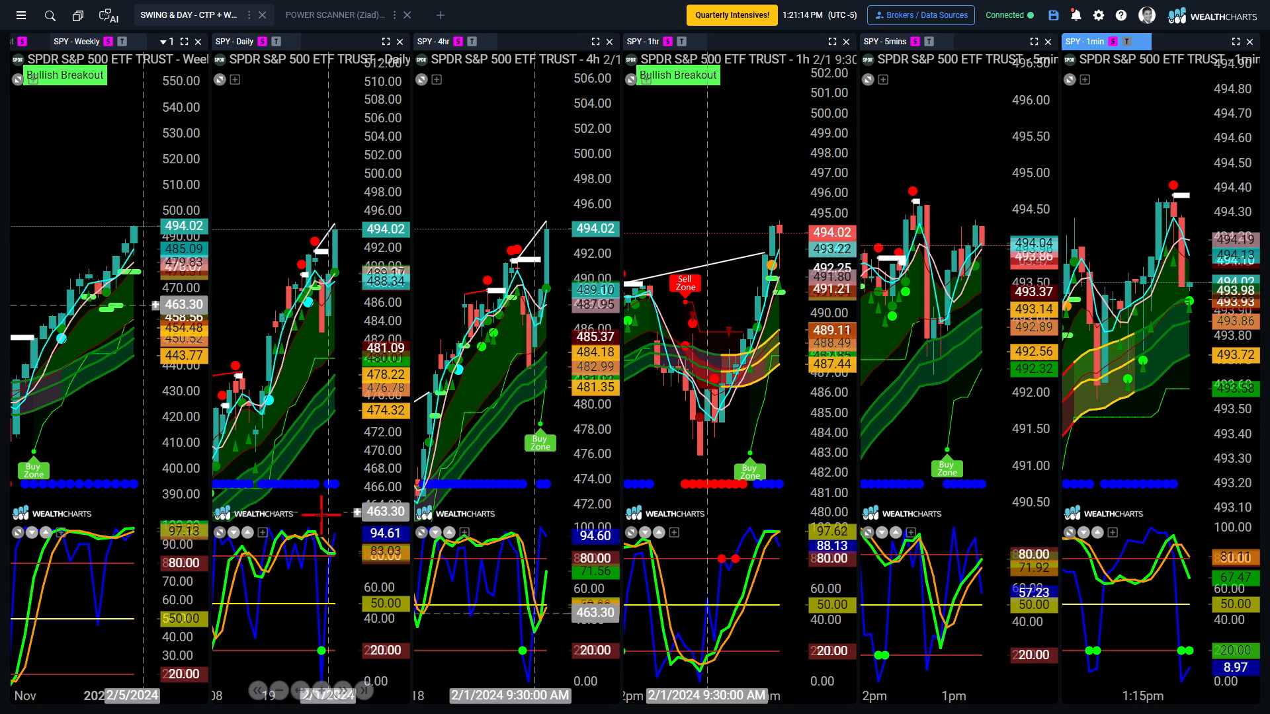The width and height of the screenshot is (1270, 714).
Task: Maximize the SPY - 1hr chart panel
Action: coord(832,42)
